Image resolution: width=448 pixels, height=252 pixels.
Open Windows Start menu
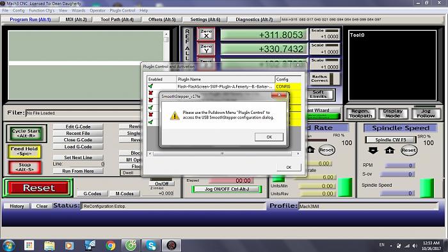(8, 246)
